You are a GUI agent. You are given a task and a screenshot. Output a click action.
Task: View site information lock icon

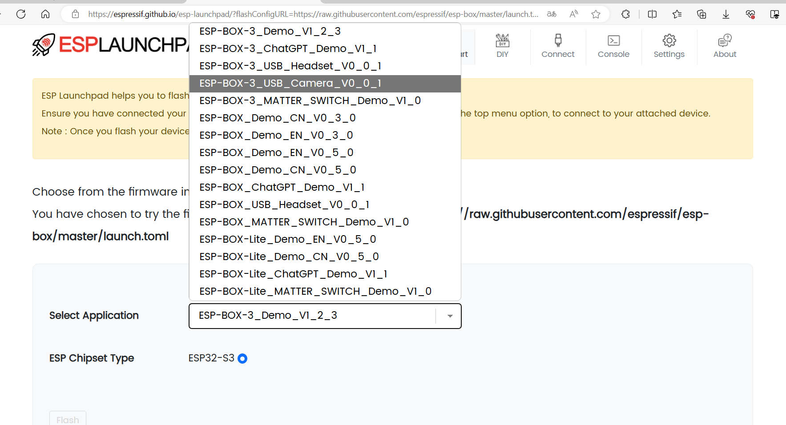[76, 14]
